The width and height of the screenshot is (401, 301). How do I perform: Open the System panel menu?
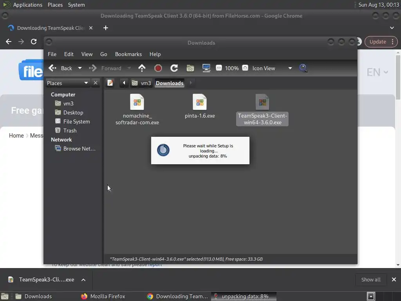coord(76,5)
